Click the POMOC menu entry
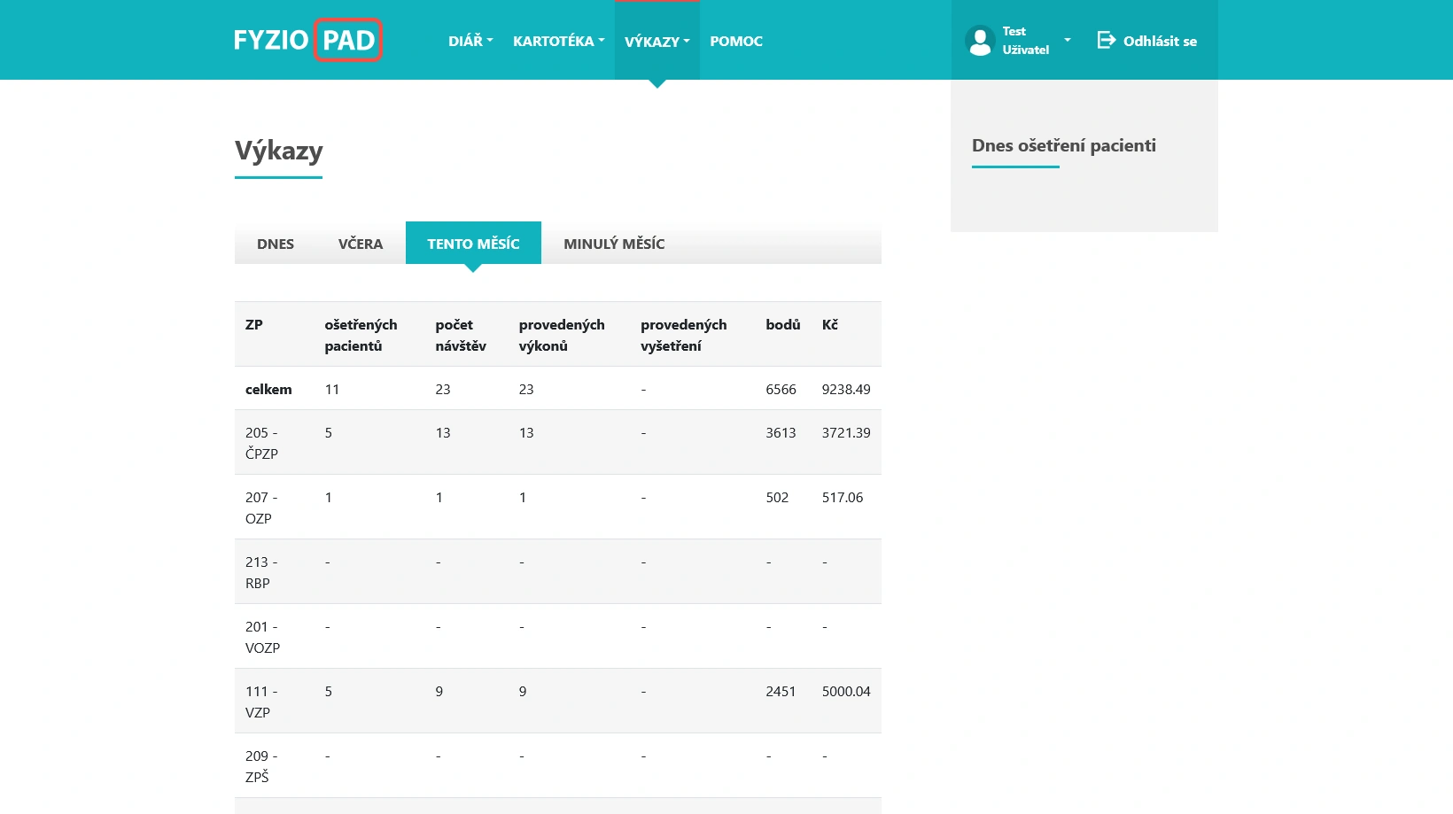 (x=735, y=41)
